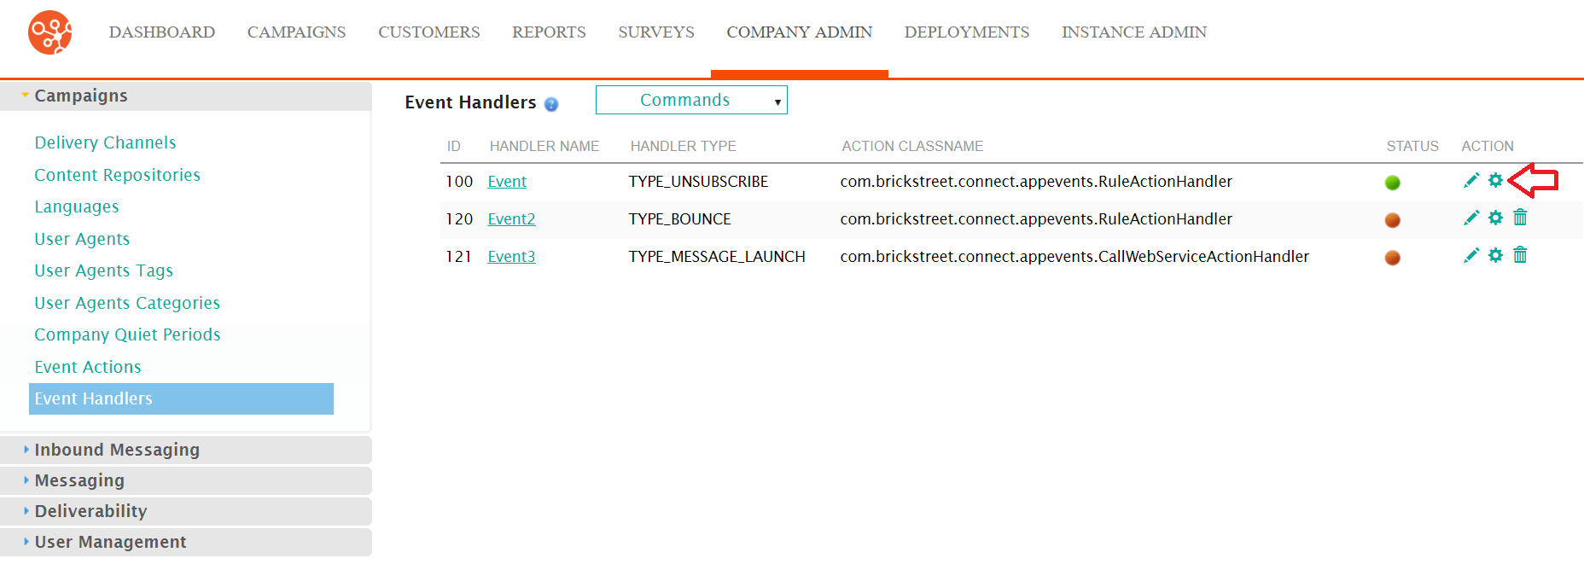Open the Customers tab
The width and height of the screenshot is (1584, 564).
click(429, 32)
